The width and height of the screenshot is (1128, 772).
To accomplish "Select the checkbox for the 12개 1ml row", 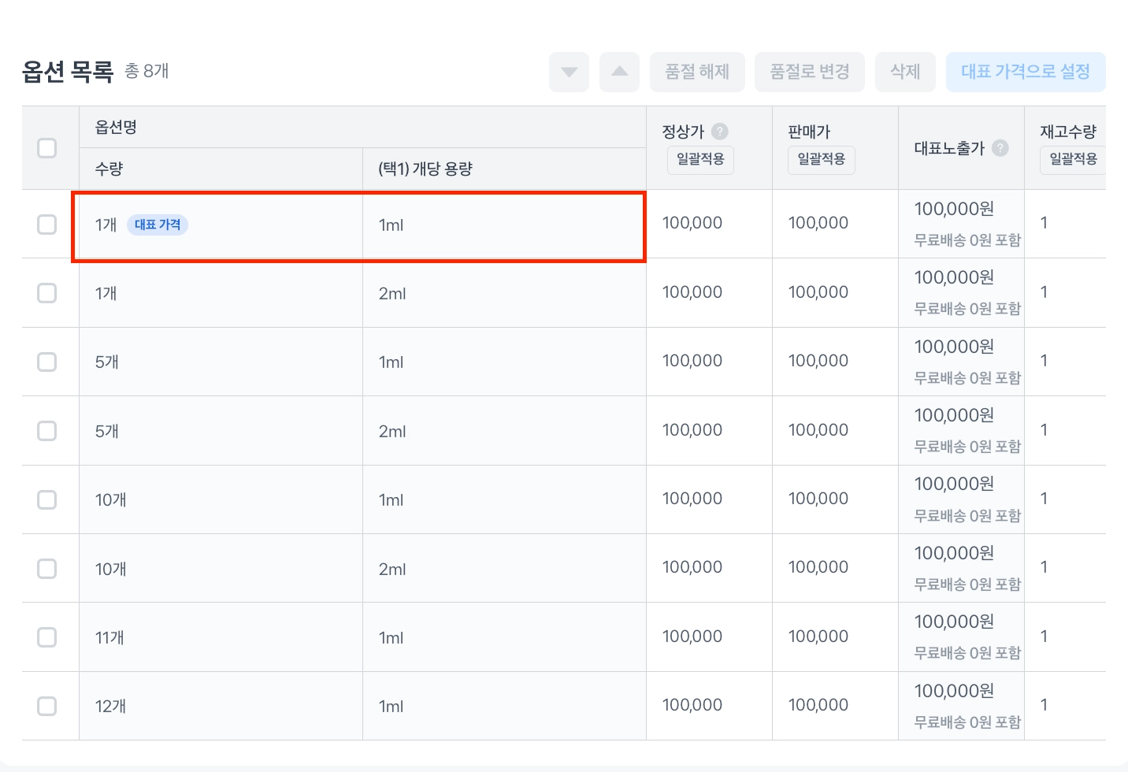I will (47, 706).
